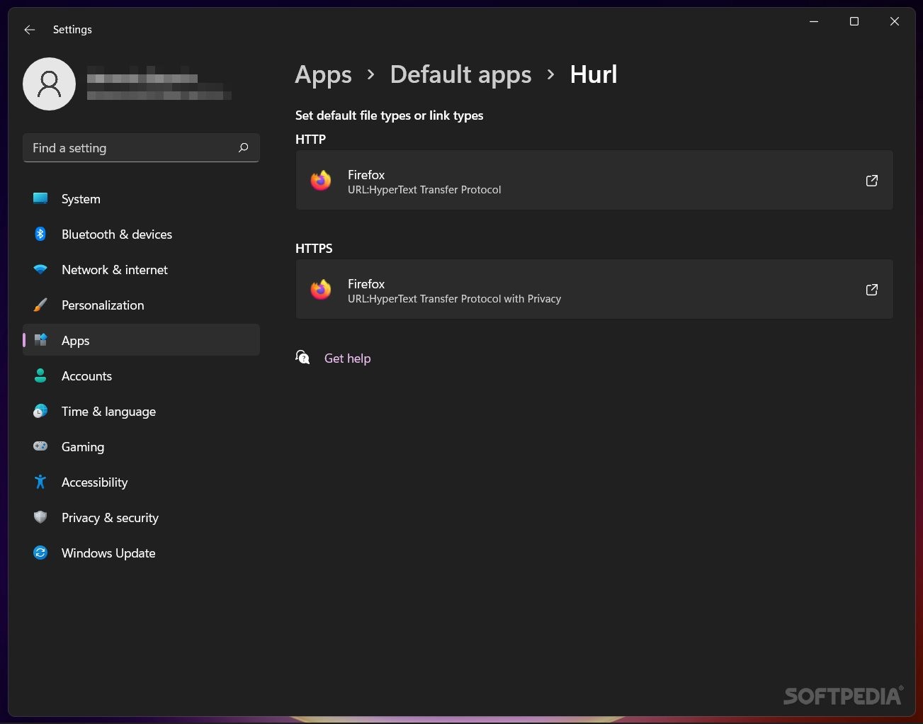Viewport: 923px width, 724px height.
Task: Navigate to Default apps breadcrumb
Action: coord(460,75)
